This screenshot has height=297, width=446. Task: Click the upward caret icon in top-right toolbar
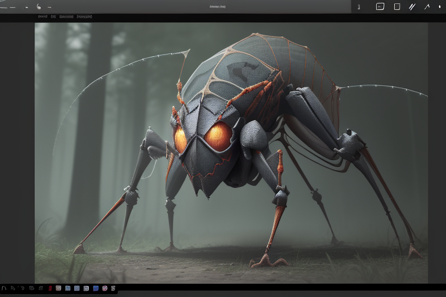(427, 7)
